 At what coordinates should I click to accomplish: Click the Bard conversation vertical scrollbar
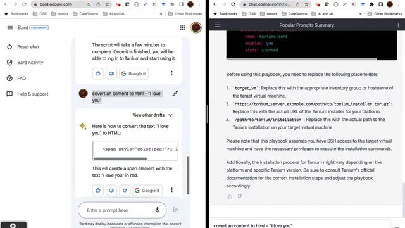(188, 175)
